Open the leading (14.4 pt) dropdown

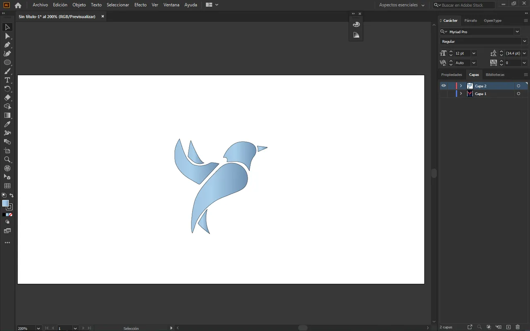524,53
